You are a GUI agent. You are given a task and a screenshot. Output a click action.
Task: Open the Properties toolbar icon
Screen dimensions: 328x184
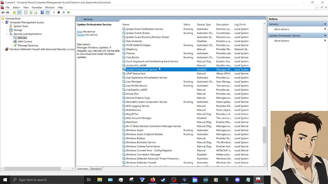click(x=26, y=13)
